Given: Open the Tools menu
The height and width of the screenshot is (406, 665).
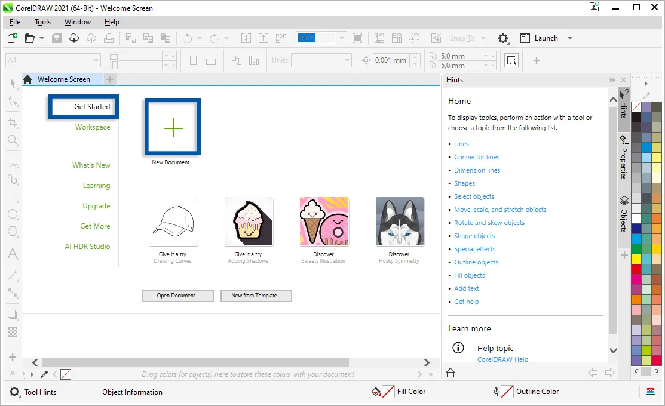Looking at the screenshot, I should click(x=42, y=22).
